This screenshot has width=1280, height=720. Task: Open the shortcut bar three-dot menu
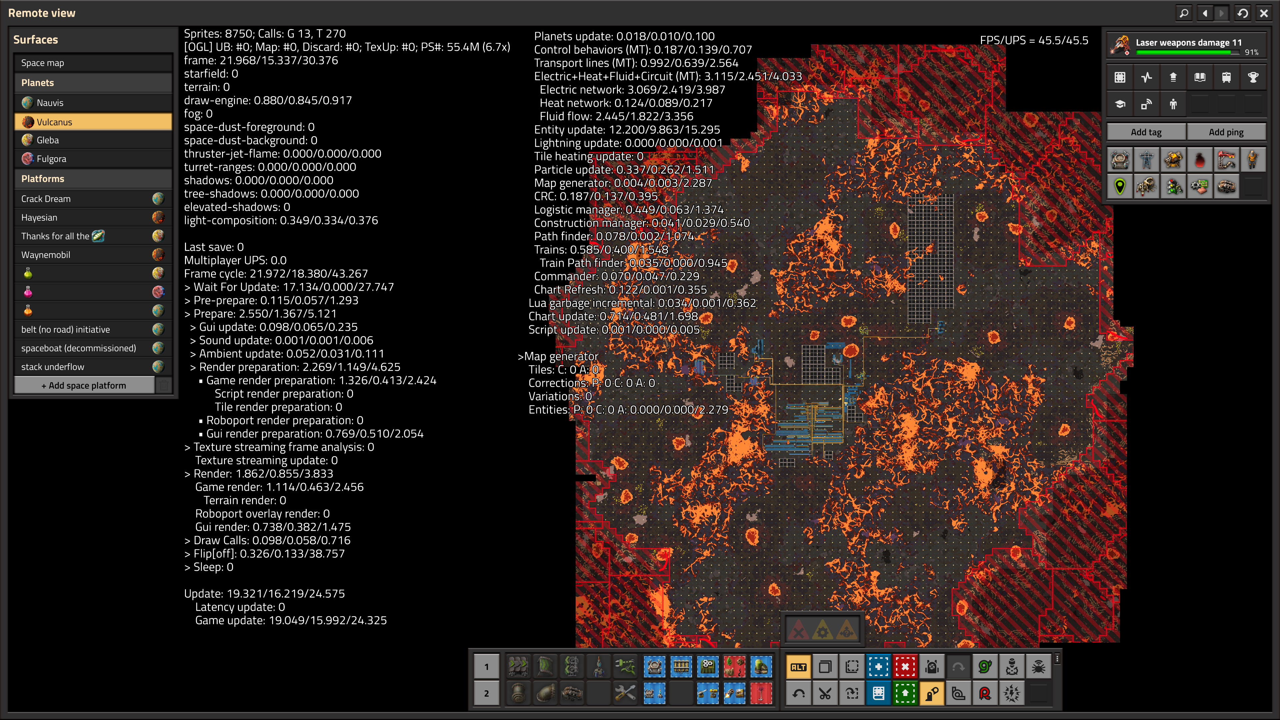point(1057,659)
